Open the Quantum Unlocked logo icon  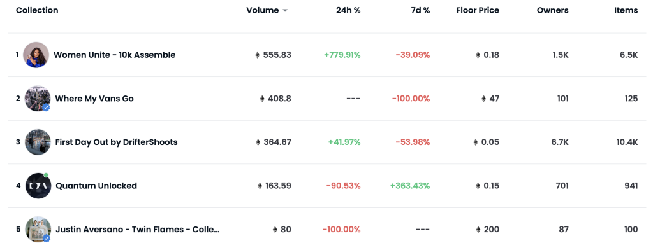coord(38,186)
